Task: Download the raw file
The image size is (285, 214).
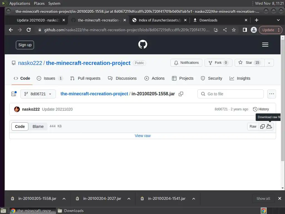Action: [x=269, y=127]
